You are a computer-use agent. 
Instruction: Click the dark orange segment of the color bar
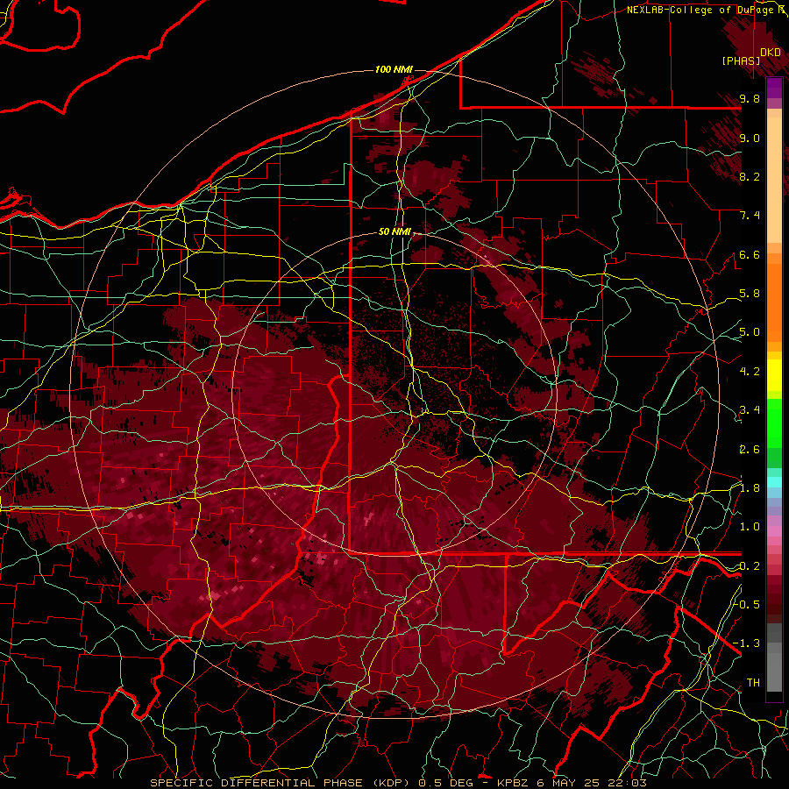[x=774, y=302]
